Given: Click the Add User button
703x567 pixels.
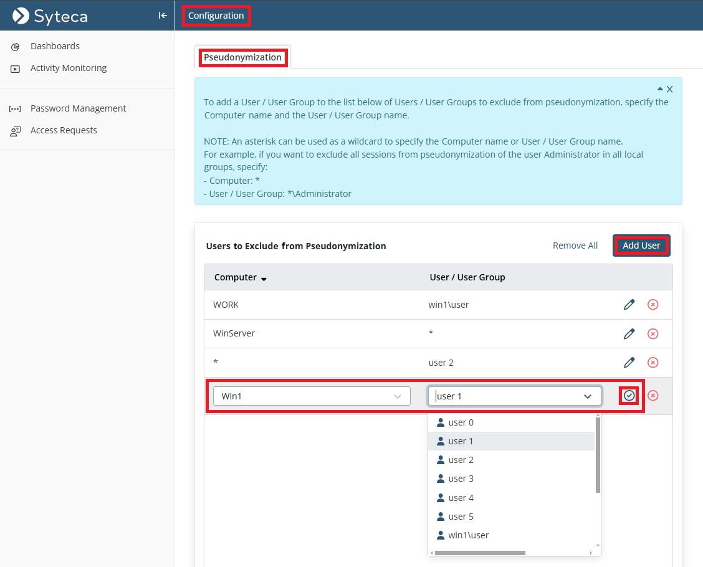Looking at the screenshot, I should (641, 245).
